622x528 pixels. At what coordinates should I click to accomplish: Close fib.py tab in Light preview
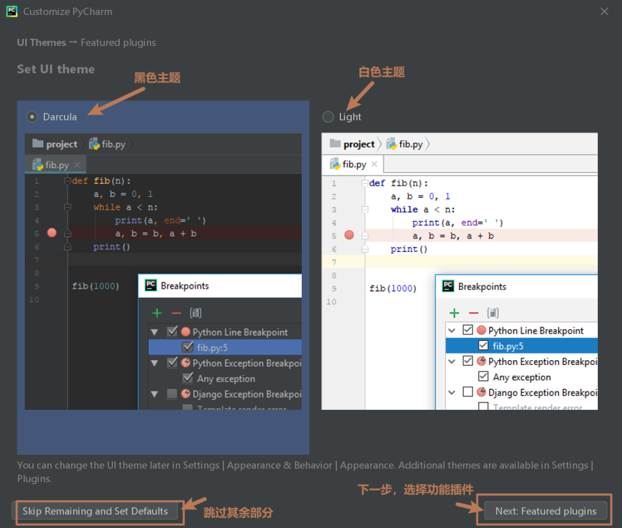374,164
